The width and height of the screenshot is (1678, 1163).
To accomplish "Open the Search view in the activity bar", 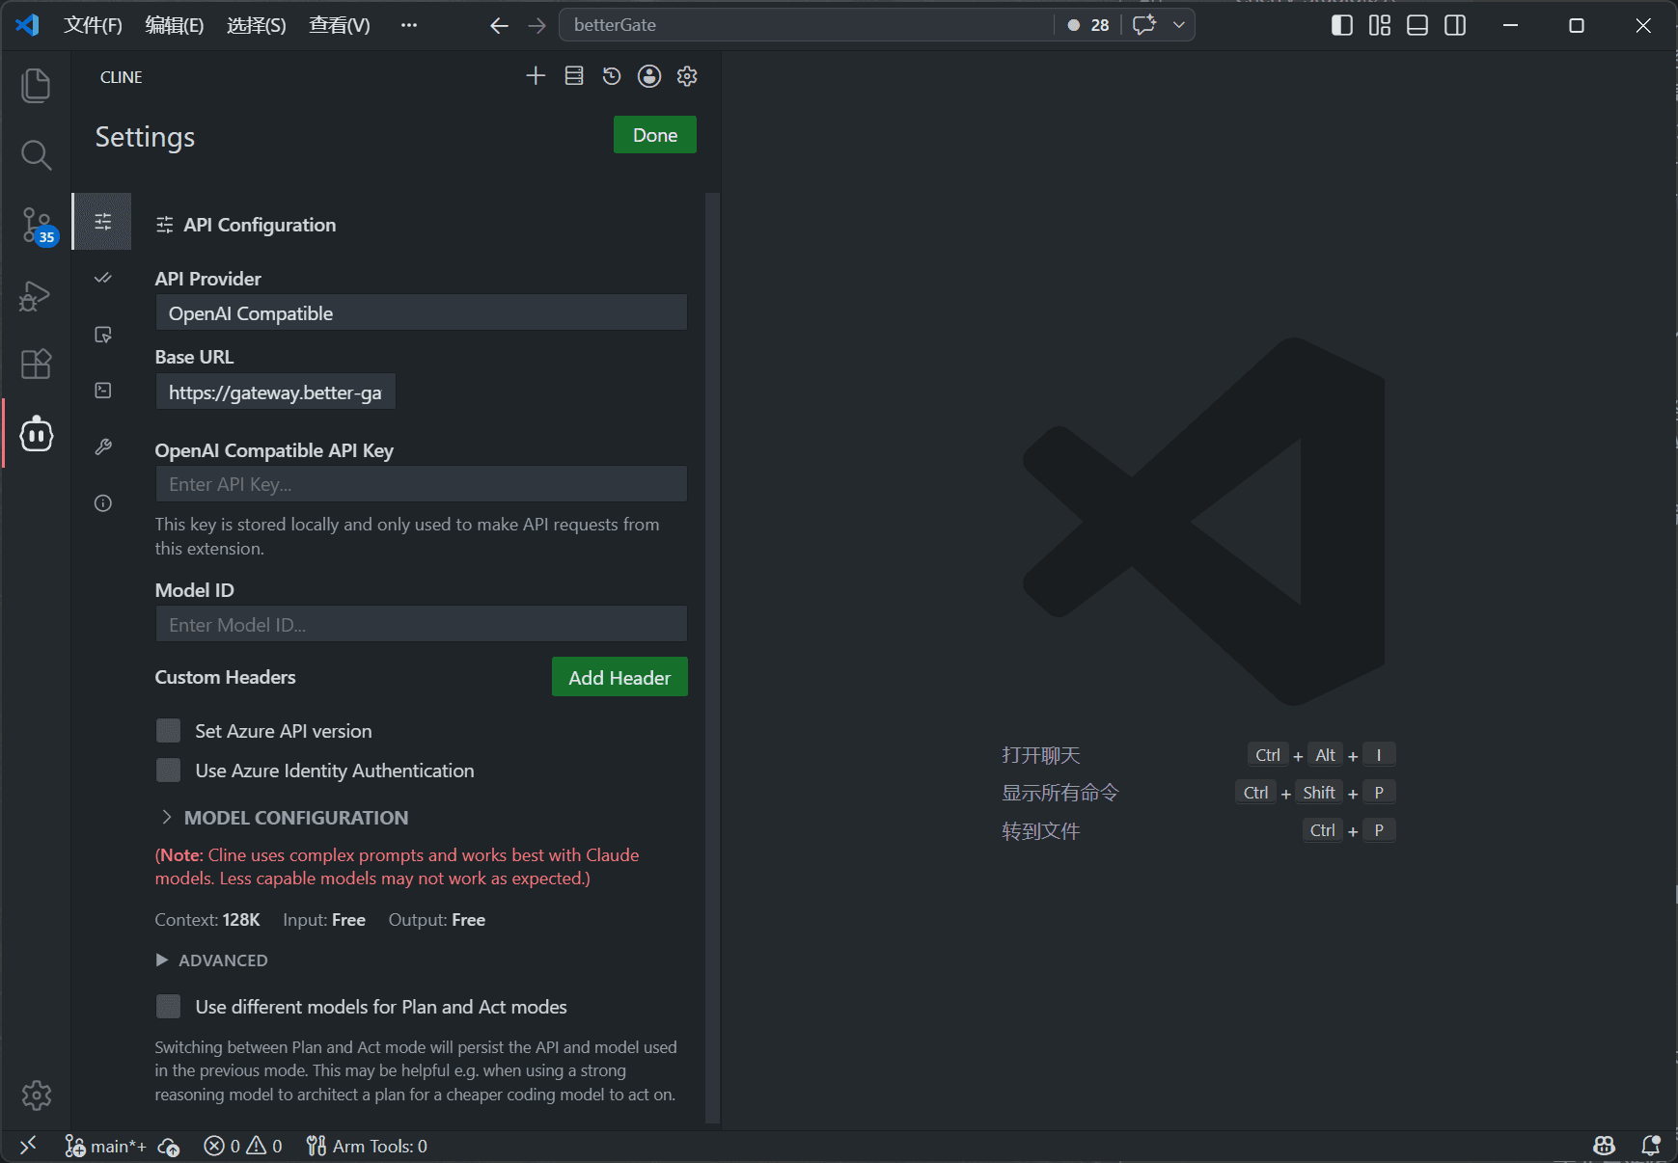I will coord(36,155).
